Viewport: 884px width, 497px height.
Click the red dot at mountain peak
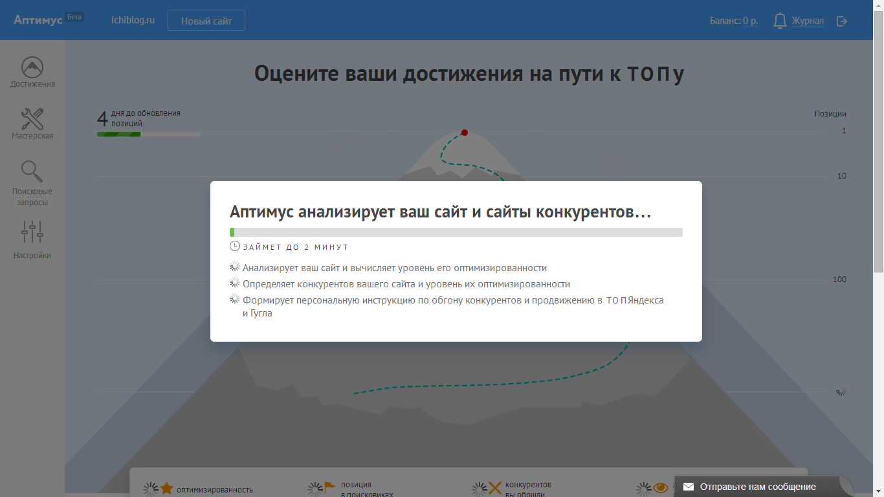pyautogui.click(x=464, y=133)
